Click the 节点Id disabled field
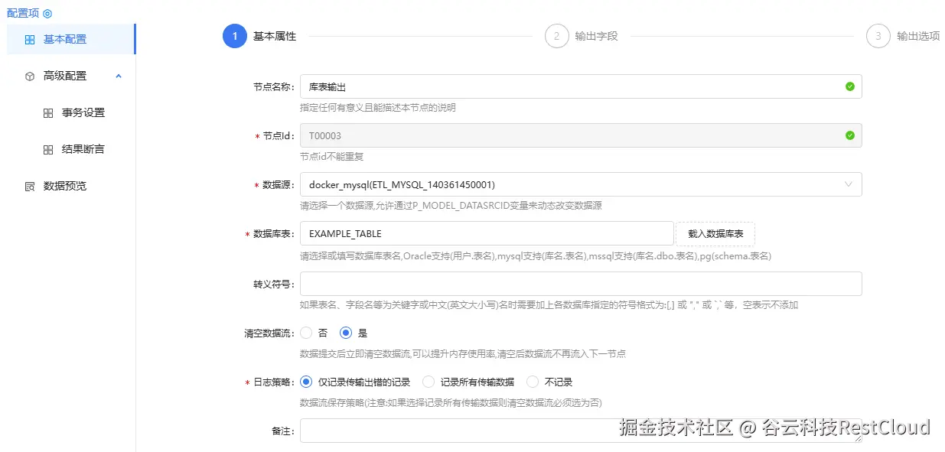 tap(581, 135)
